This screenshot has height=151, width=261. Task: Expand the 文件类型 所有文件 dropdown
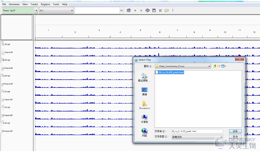197,137
